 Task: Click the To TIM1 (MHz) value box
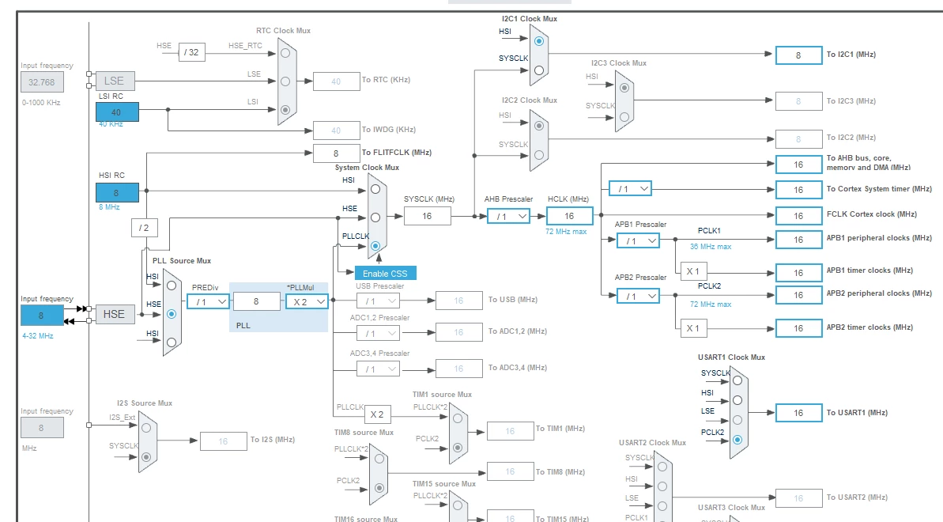click(x=510, y=431)
